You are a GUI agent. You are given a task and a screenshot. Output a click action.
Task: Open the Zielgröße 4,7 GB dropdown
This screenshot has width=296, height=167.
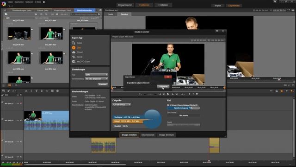pyautogui.click(x=121, y=104)
